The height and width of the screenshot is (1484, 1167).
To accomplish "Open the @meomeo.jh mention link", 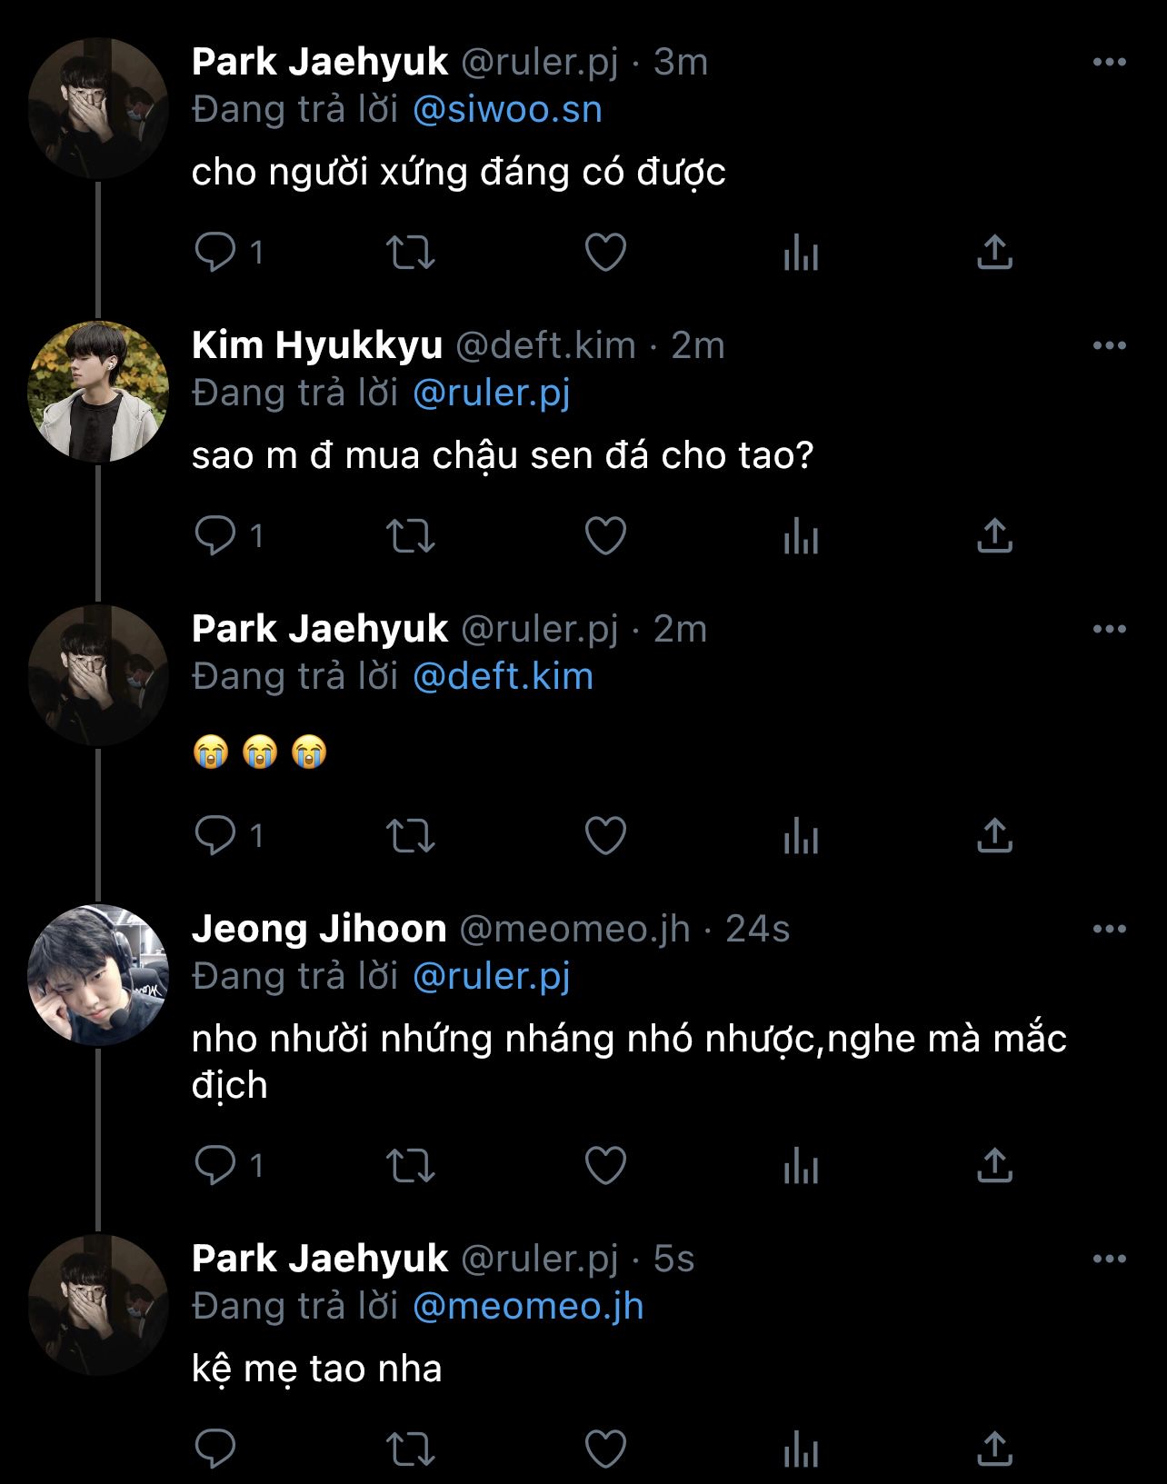I will tap(528, 1307).
